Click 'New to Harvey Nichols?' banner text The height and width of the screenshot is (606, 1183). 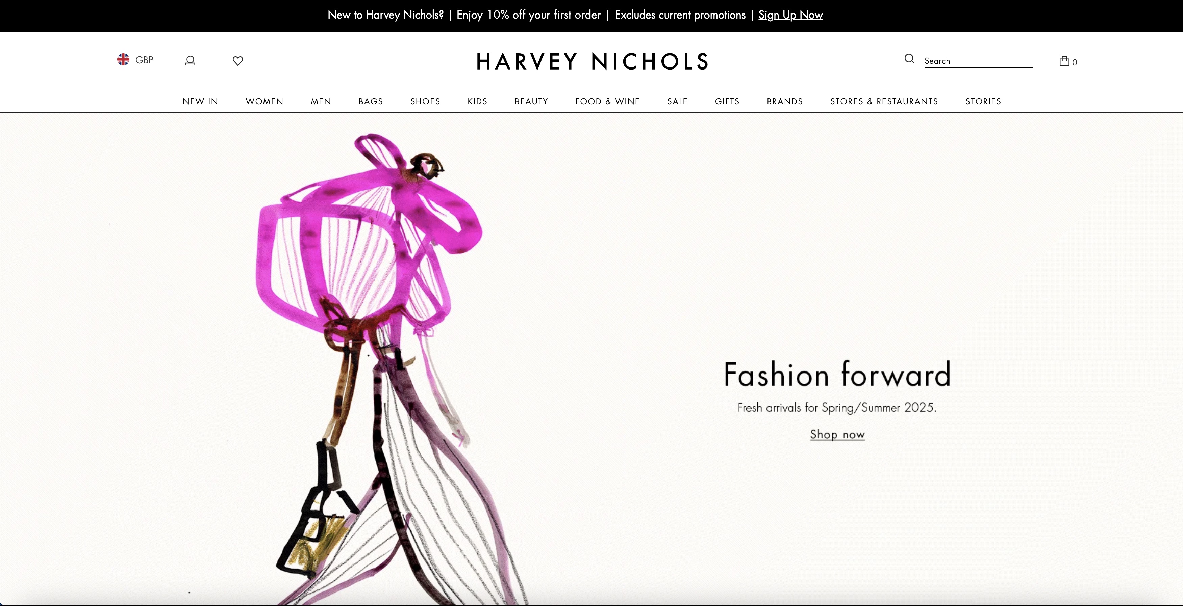click(x=386, y=15)
